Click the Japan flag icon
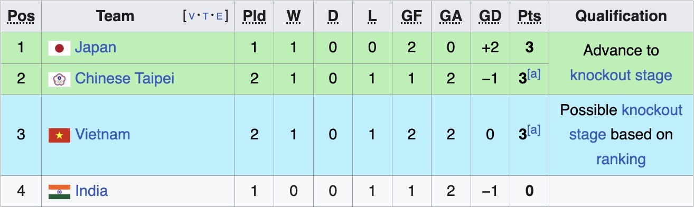The image size is (694, 207). click(x=59, y=49)
